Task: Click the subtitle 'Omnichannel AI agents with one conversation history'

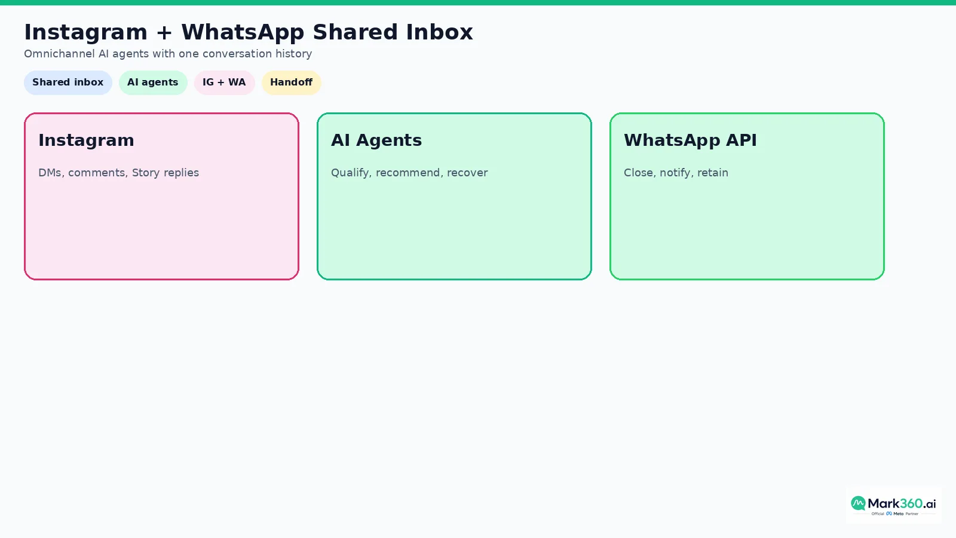Action: click(x=168, y=54)
